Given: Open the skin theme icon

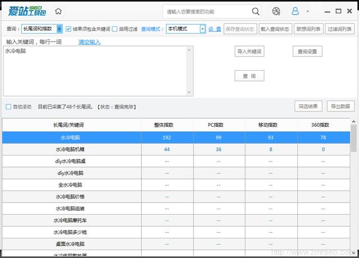Looking at the screenshot, I should click(276, 11).
